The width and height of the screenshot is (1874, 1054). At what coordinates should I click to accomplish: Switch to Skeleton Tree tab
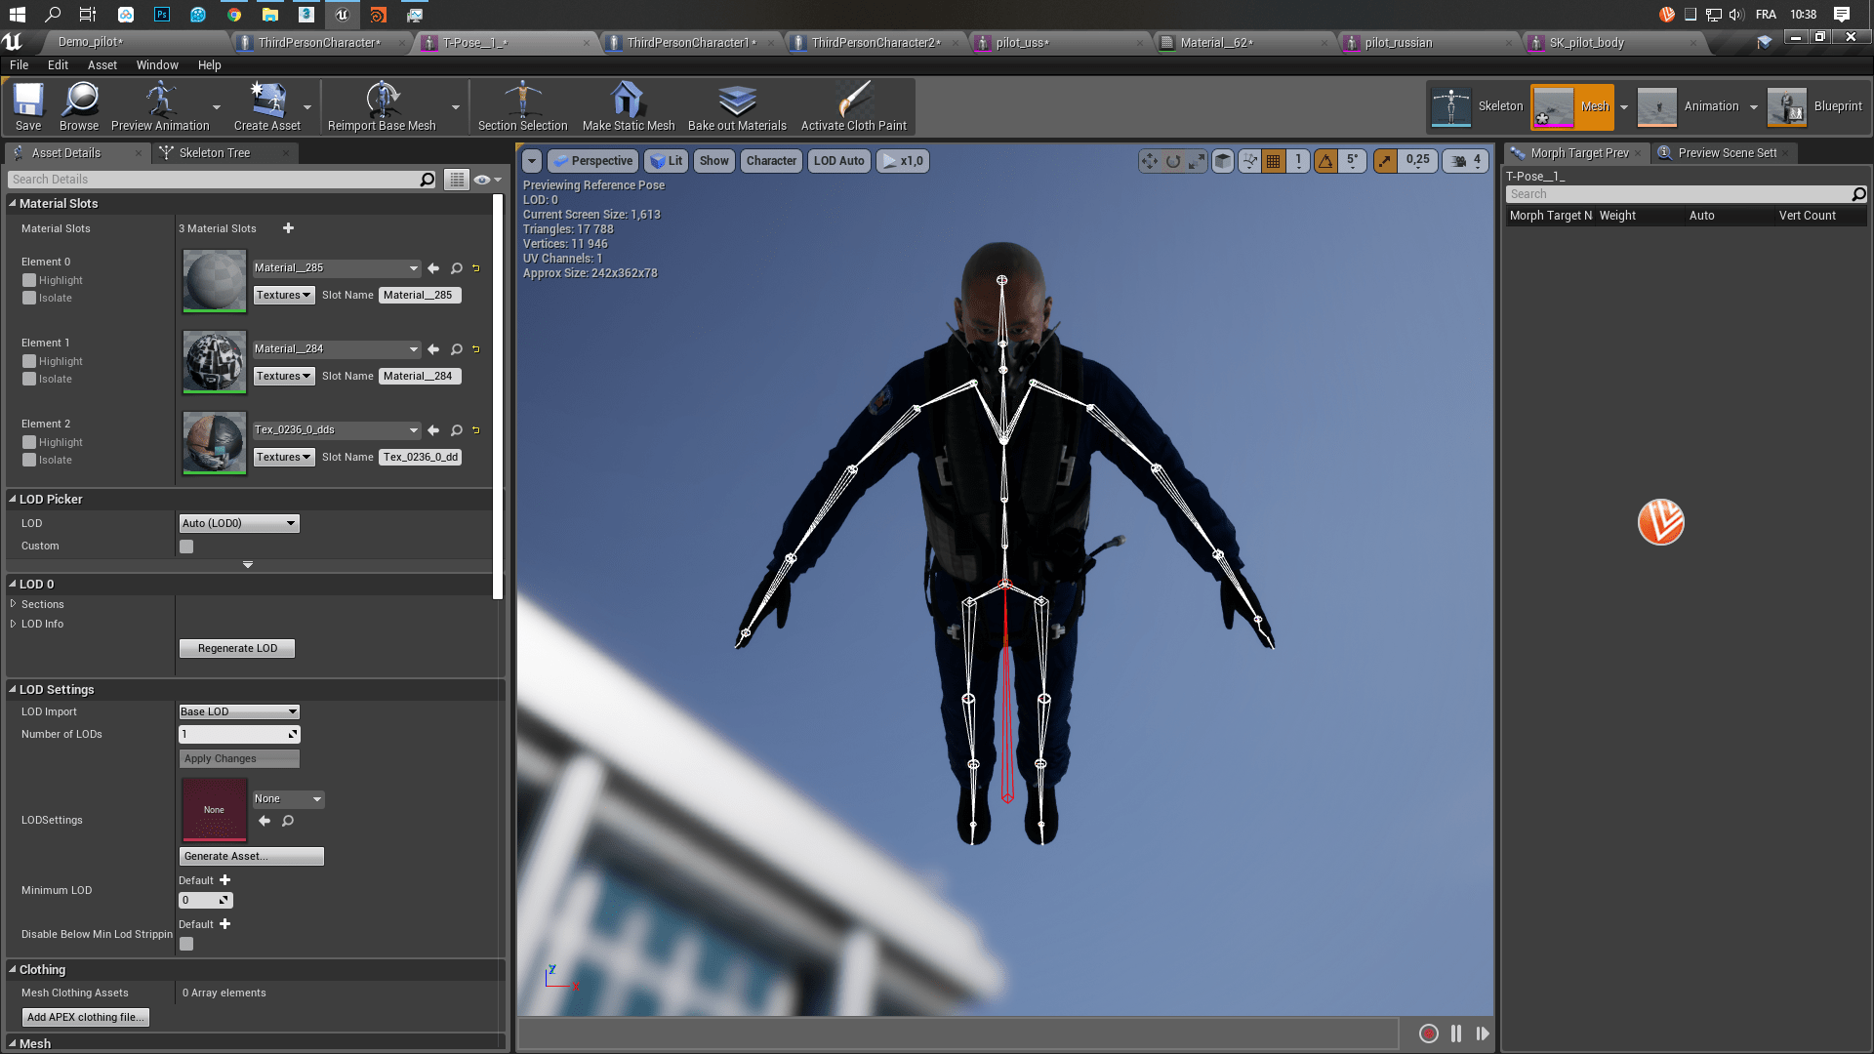(x=215, y=153)
